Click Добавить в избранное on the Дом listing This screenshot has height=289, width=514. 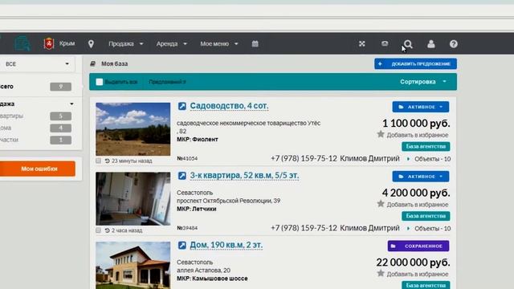(x=418, y=274)
